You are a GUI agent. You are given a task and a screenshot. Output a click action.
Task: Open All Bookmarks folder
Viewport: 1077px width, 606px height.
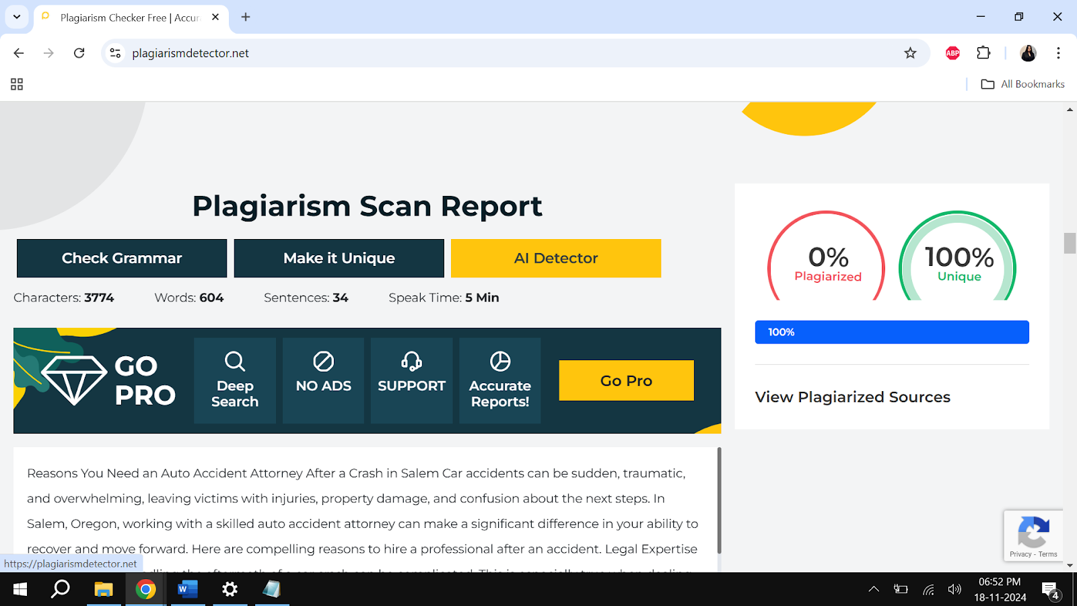(1023, 84)
